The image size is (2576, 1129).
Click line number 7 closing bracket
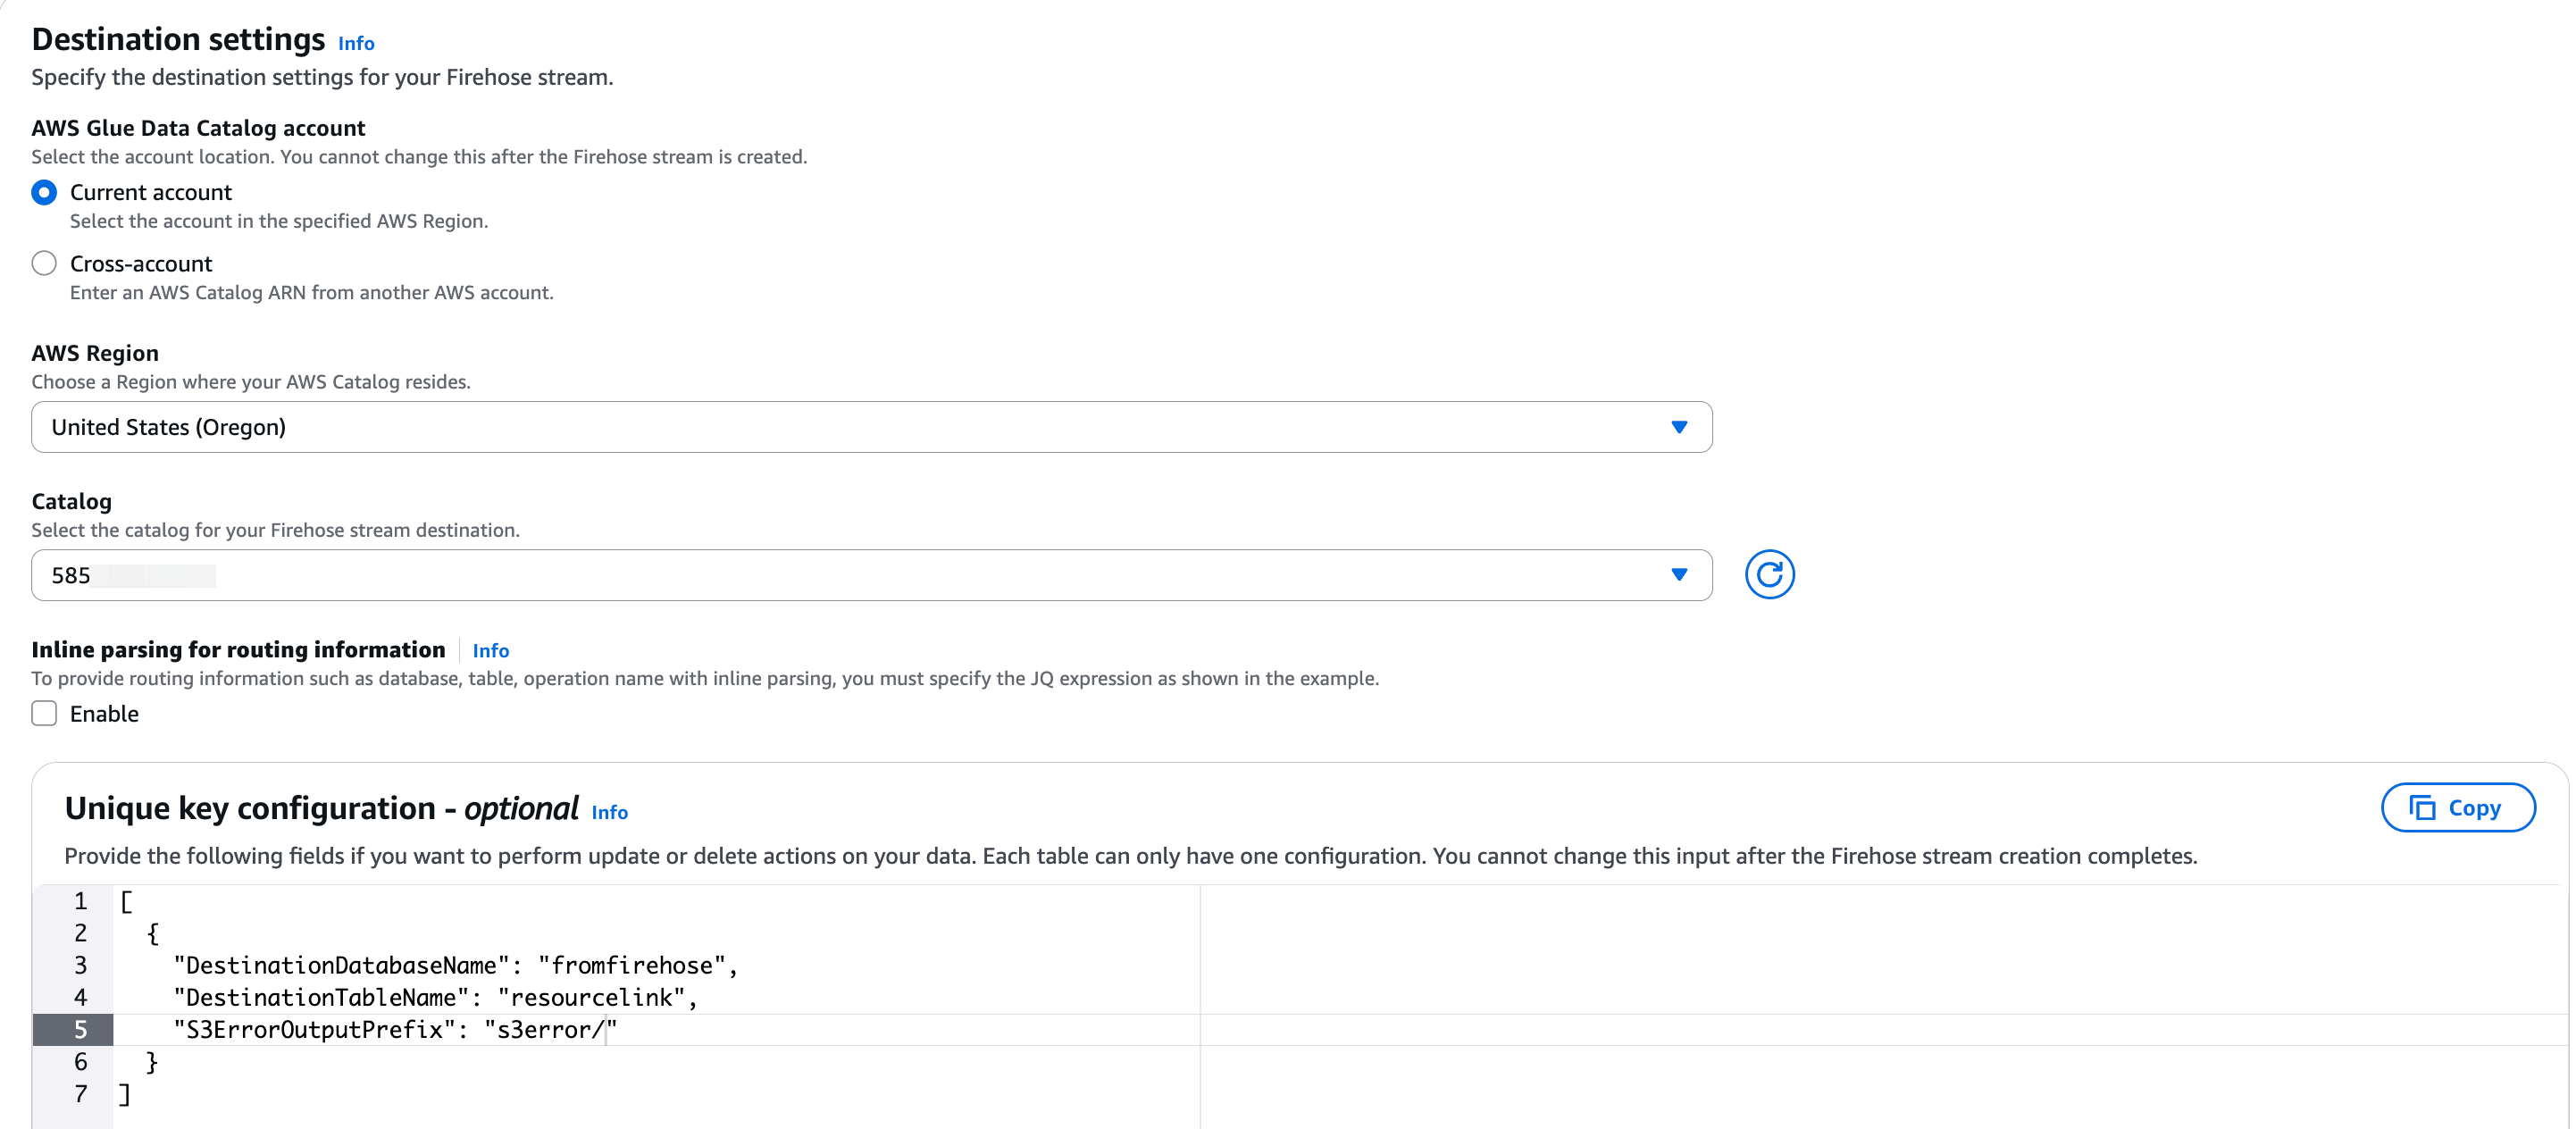point(125,1094)
